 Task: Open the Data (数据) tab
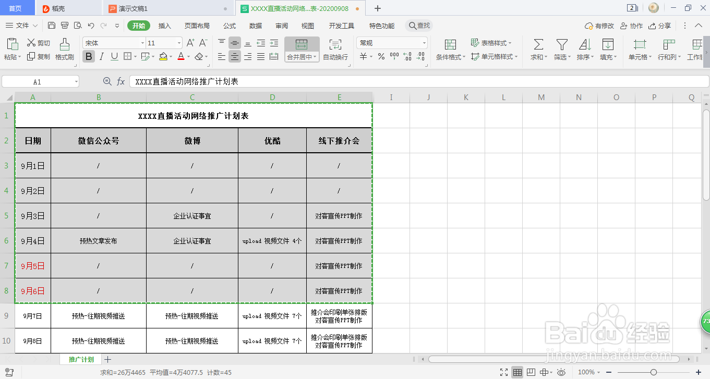(256, 26)
